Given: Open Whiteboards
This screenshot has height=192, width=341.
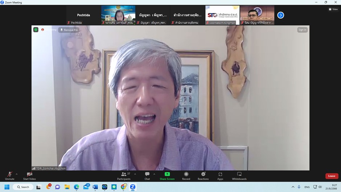Looking at the screenshot, I should (x=239, y=176).
